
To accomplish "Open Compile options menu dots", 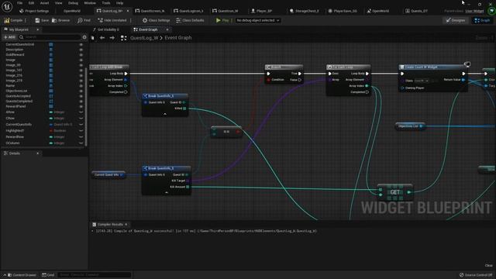I will click(x=26, y=20).
